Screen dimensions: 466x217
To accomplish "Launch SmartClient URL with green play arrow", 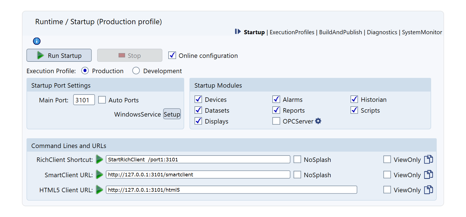I will (x=99, y=175).
